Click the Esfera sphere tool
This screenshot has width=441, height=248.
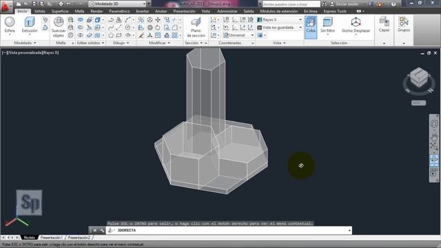pos(10,25)
